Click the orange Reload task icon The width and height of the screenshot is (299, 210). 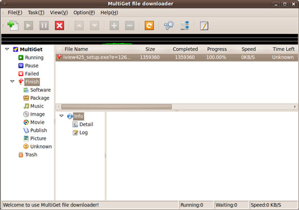[149, 25]
